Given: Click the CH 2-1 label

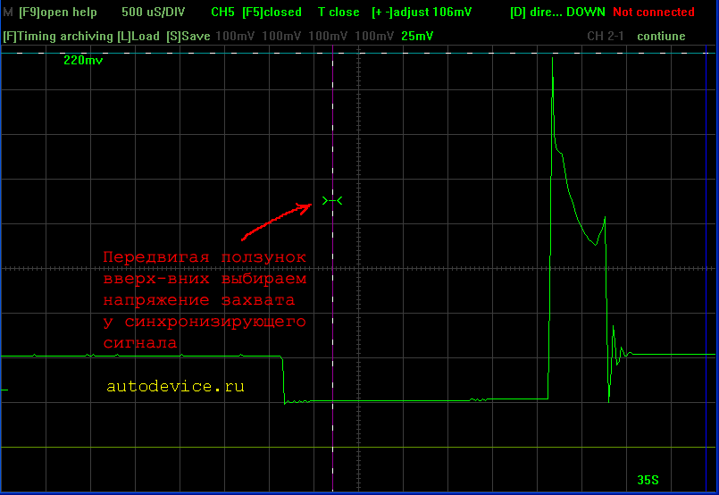Looking at the screenshot, I should (606, 36).
